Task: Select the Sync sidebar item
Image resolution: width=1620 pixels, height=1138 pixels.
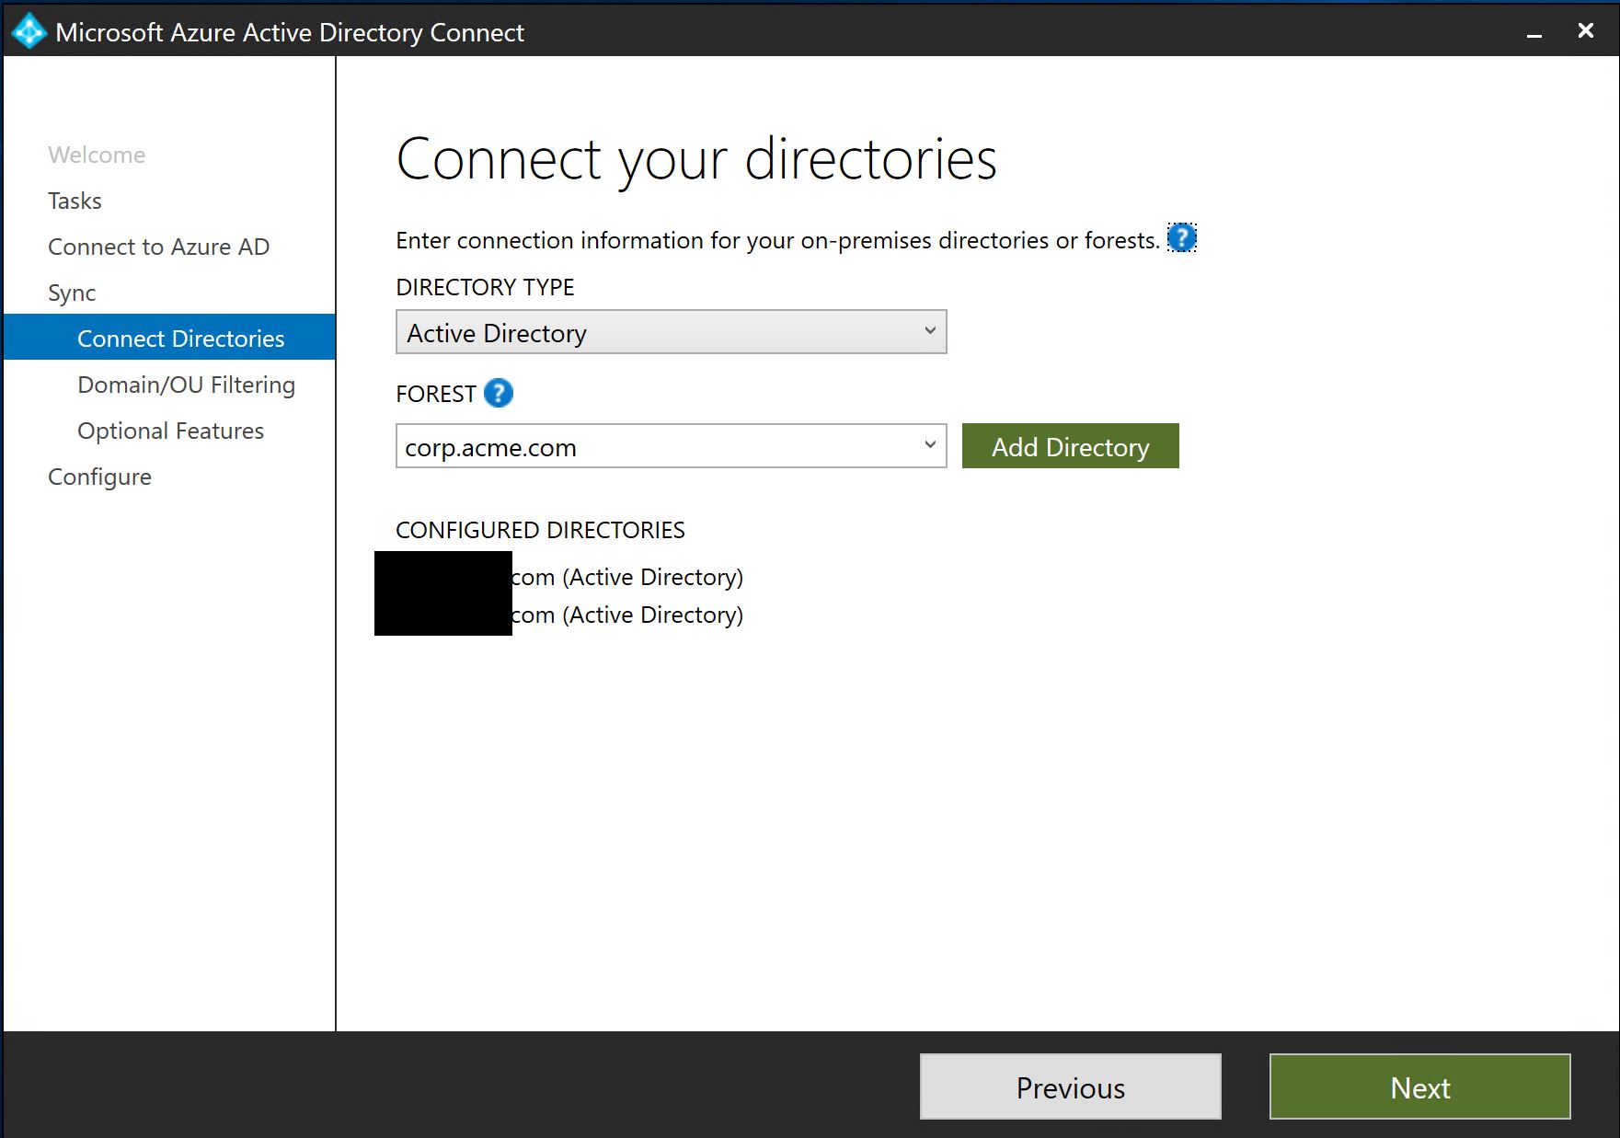Action: pos(72,293)
